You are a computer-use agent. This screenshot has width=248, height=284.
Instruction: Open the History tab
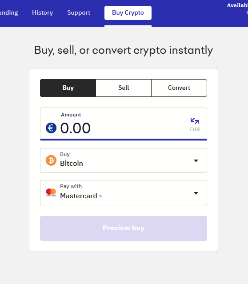43,13
